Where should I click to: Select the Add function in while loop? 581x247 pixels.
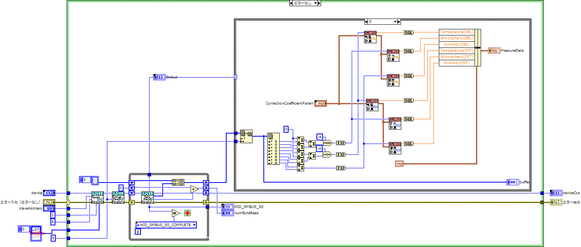(194, 189)
